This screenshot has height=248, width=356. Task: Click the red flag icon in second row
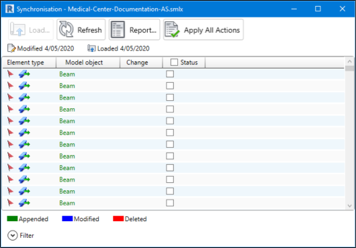click(10, 85)
